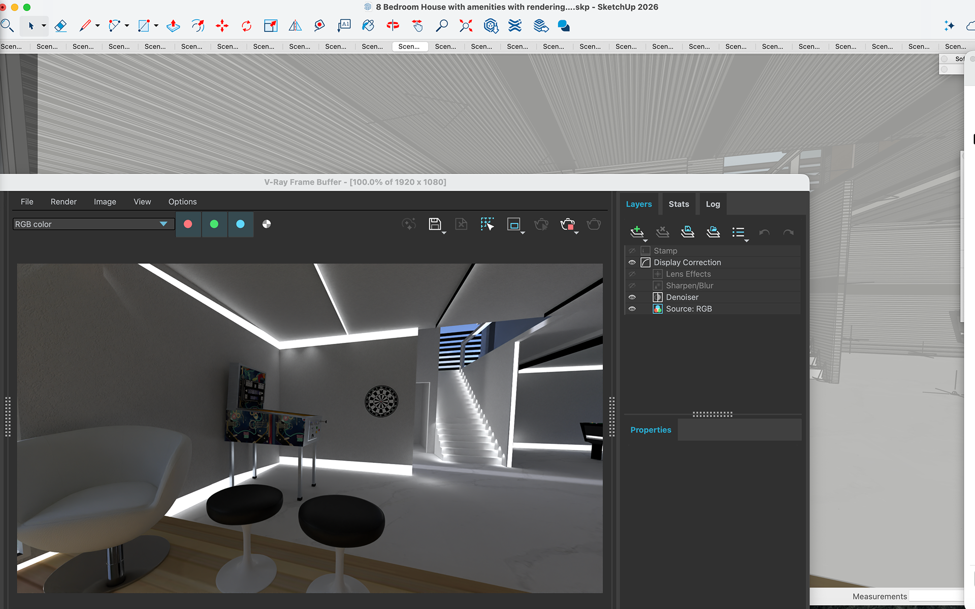Image resolution: width=975 pixels, height=609 pixels.
Task: Click the Measurements input field
Action: pos(935,596)
